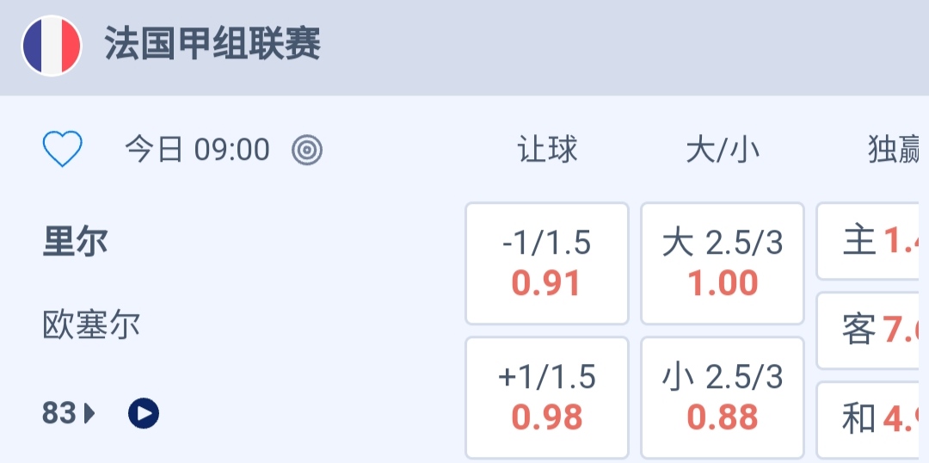Choose the 和 draw odds
The width and height of the screenshot is (929, 463).
[x=872, y=419]
